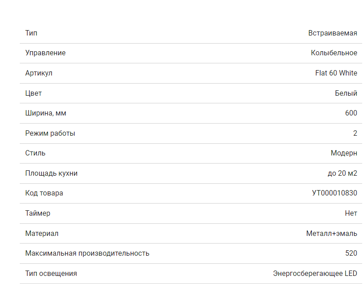Select product code 'УТ000010830'
This screenshot has width=364, height=284.
(334, 193)
